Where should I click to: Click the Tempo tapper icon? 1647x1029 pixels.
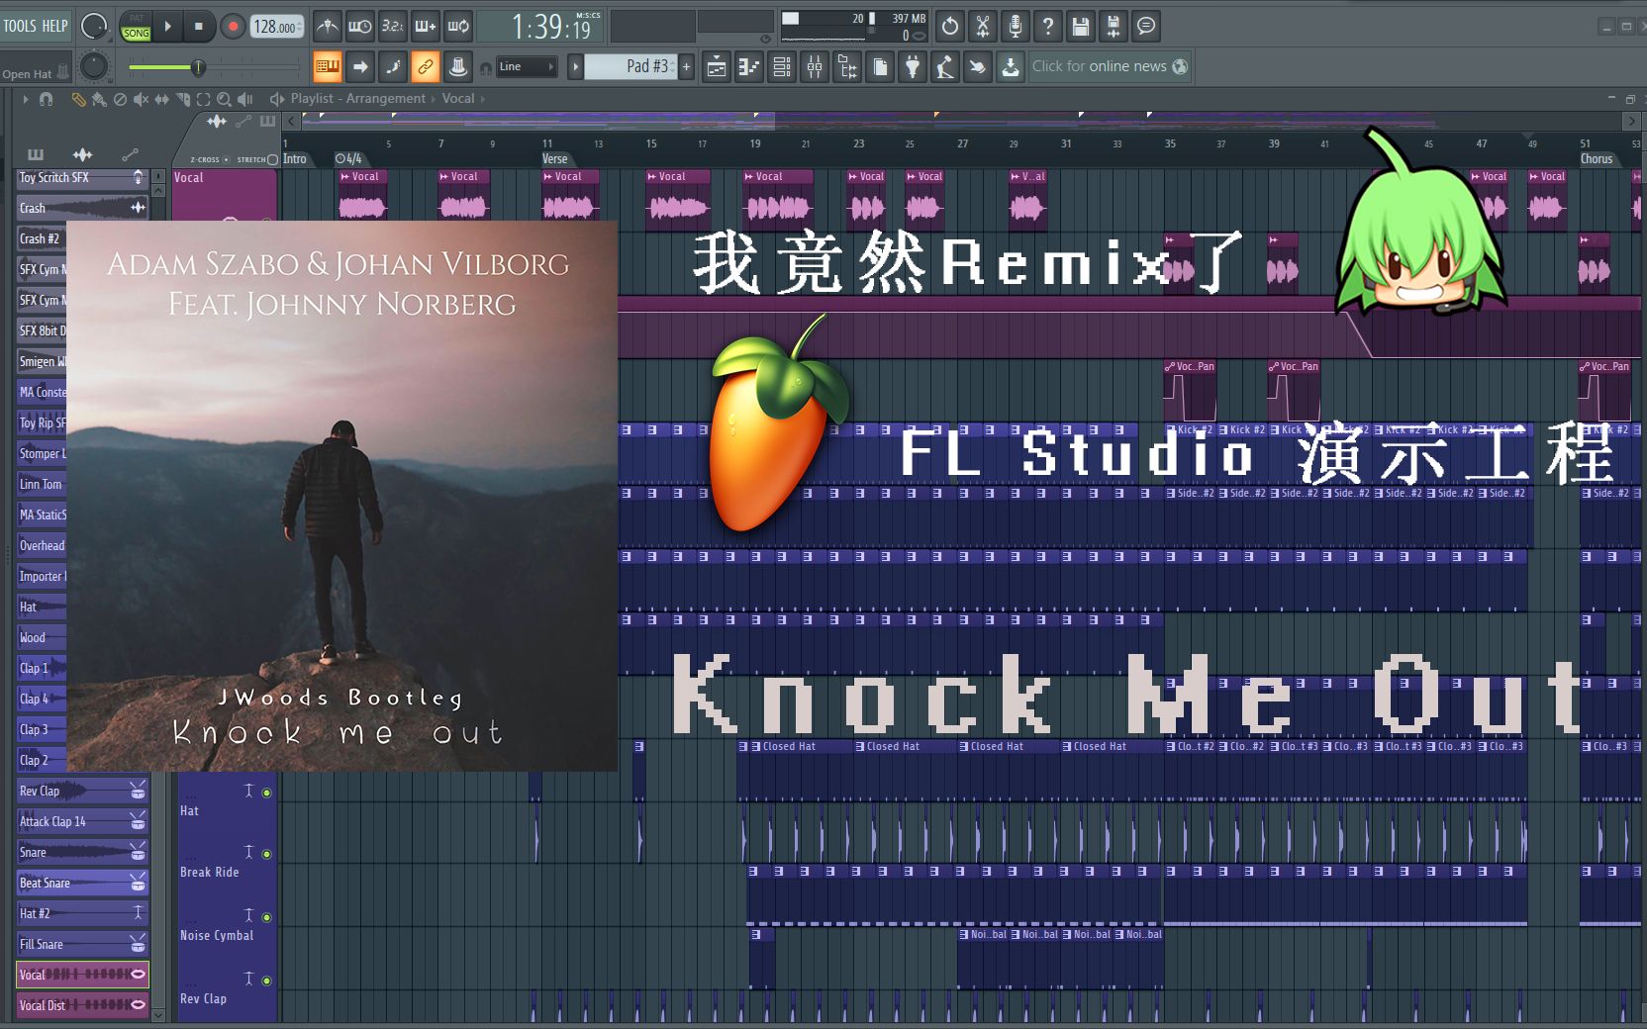[945, 67]
